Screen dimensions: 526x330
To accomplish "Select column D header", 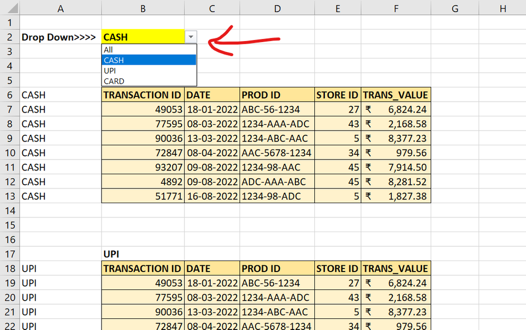I will (x=277, y=8).
